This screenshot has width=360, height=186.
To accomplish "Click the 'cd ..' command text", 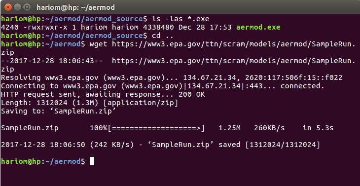I will click(163, 36).
